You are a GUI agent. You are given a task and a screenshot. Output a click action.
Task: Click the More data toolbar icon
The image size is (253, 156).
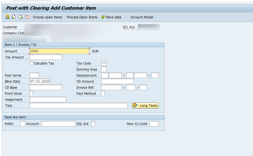coord(103,17)
